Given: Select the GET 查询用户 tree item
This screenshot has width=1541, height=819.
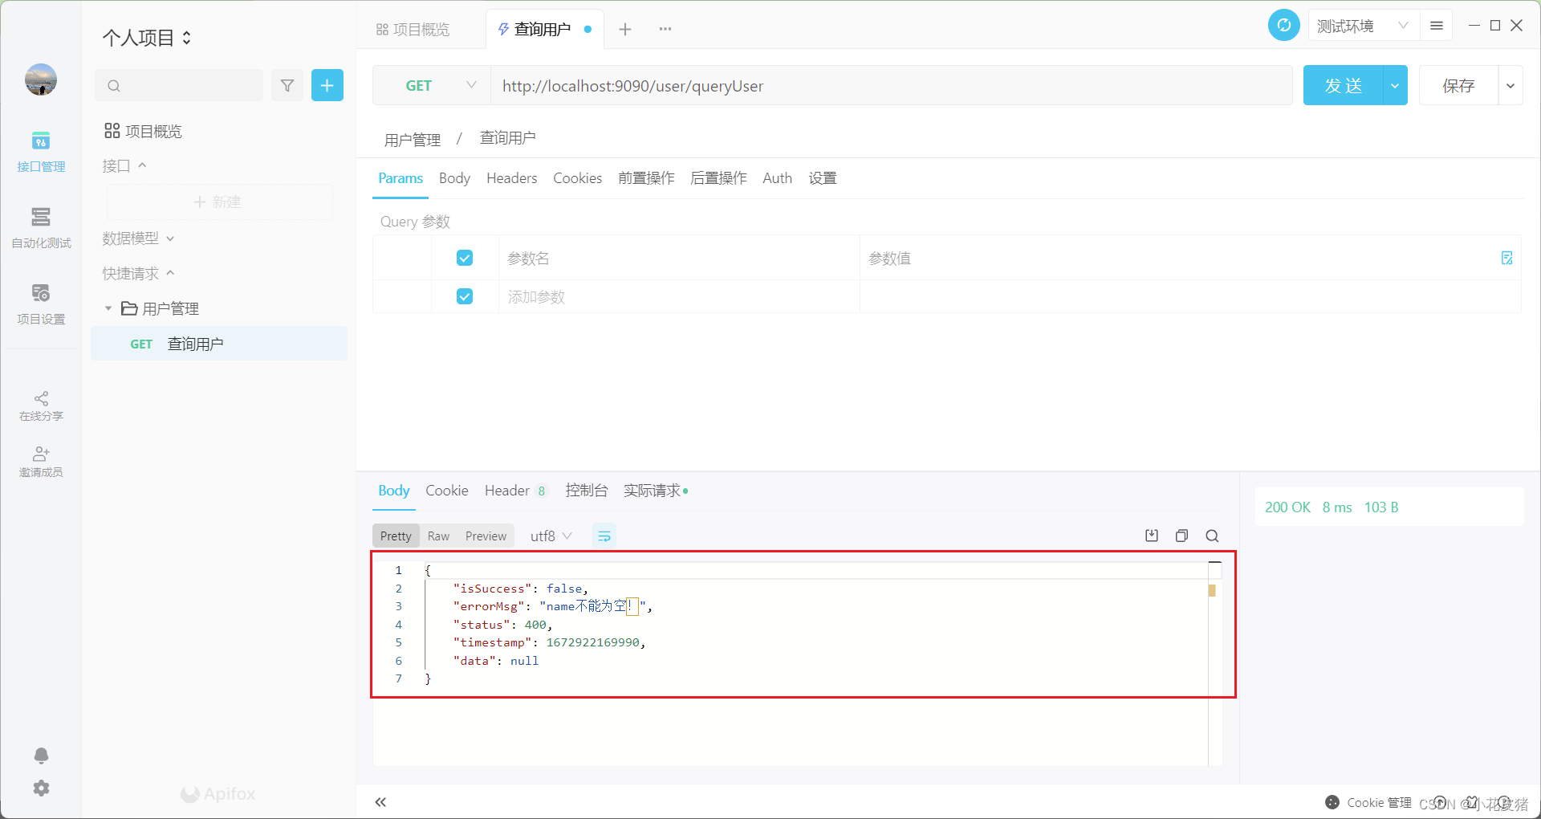Looking at the screenshot, I should tap(219, 344).
